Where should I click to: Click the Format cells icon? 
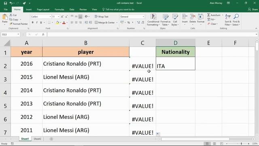(201, 17)
